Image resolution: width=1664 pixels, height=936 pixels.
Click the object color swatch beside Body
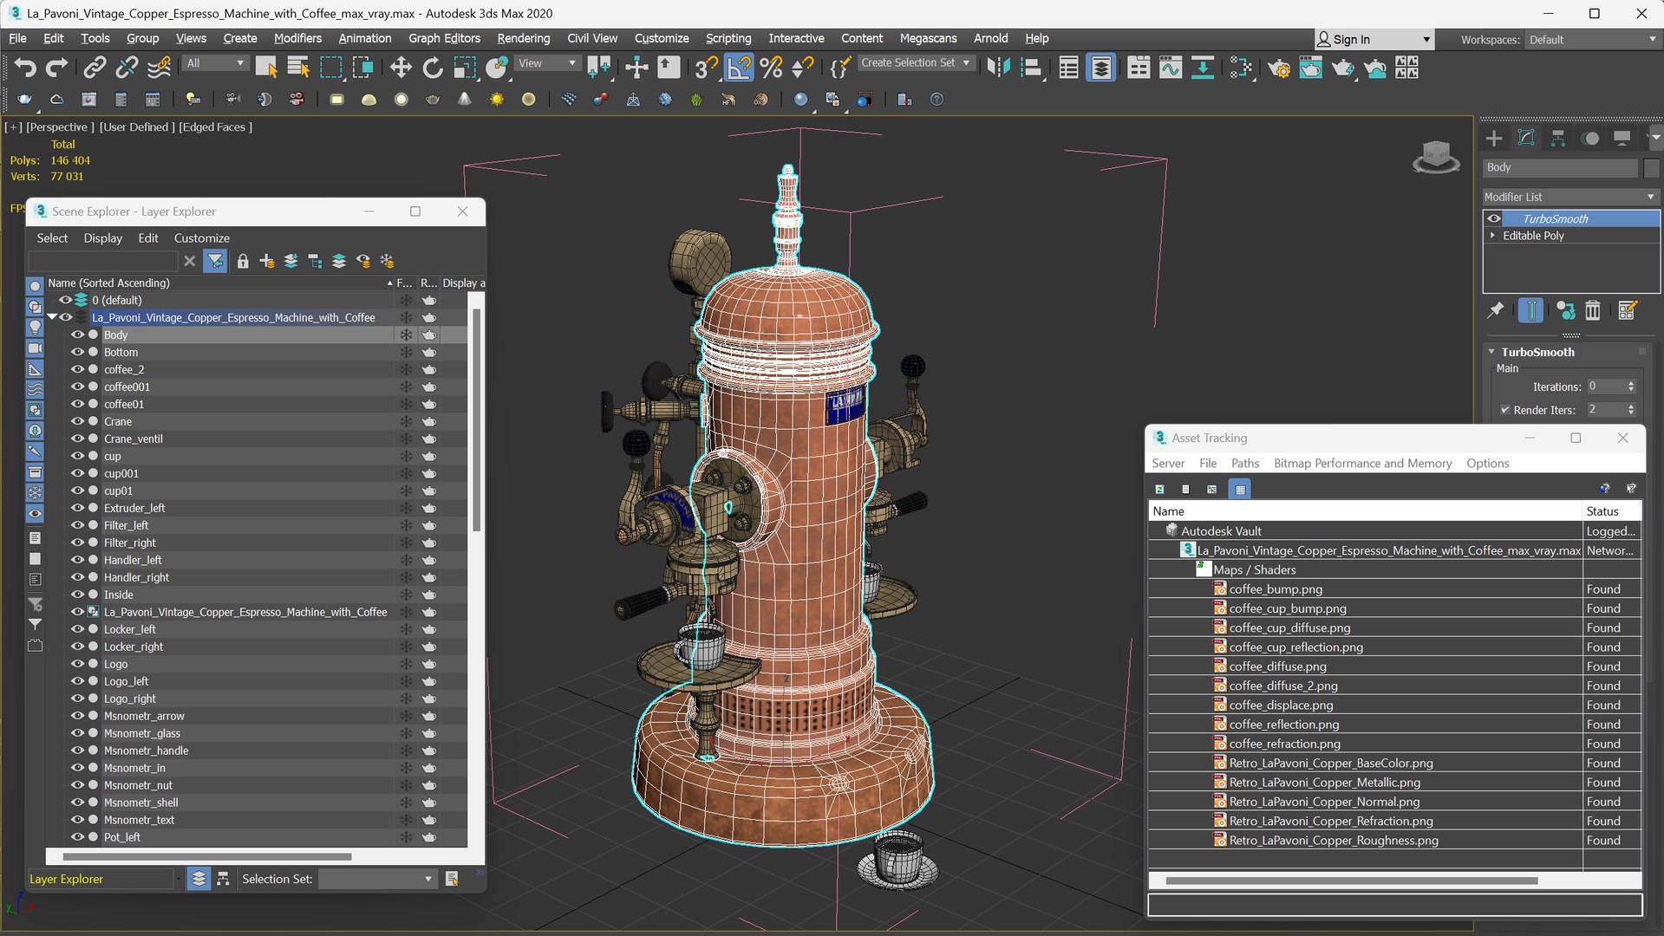pyautogui.click(x=1651, y=167)
